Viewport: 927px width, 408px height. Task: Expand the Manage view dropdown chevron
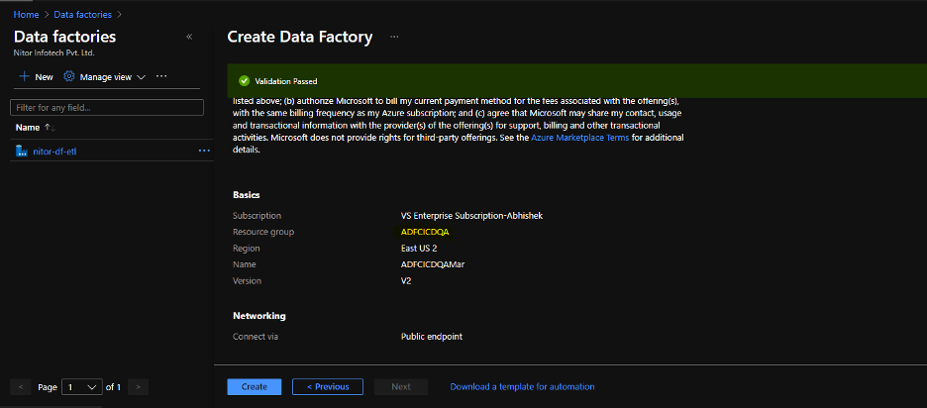coord(142,77)
